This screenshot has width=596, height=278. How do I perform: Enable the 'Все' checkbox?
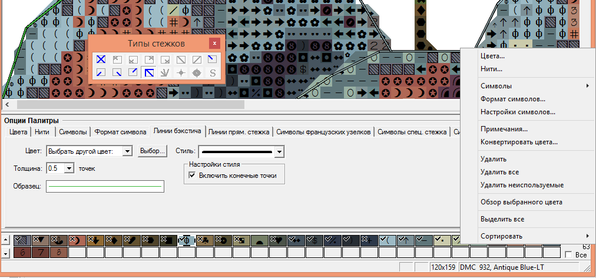568,254
